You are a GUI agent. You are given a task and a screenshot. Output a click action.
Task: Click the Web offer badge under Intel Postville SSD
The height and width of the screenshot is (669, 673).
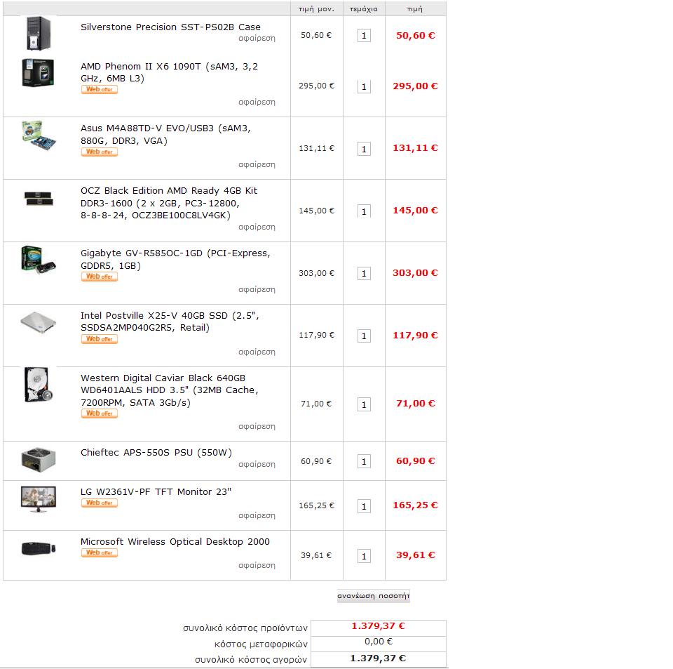click(x=99, y=339)
